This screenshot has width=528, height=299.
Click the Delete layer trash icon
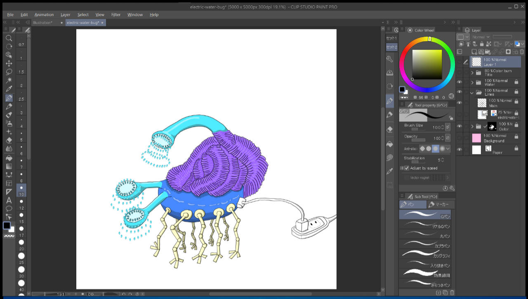click(522, 51)
